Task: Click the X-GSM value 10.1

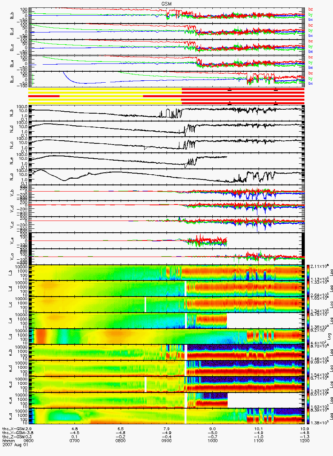Action: 259,429
